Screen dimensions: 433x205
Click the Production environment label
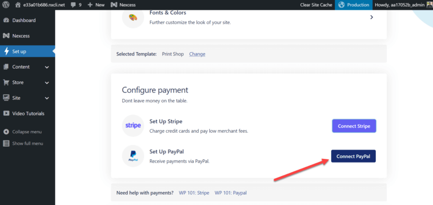pos(358,5)
